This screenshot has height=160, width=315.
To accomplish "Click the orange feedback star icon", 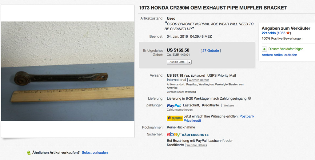I will (x=288, y=33).
